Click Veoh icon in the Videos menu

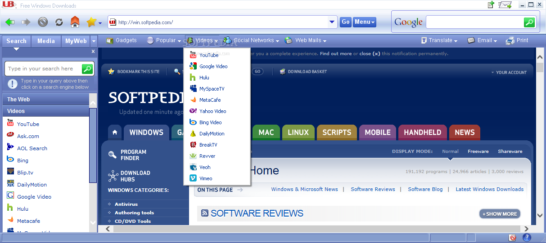click(193, 167)
